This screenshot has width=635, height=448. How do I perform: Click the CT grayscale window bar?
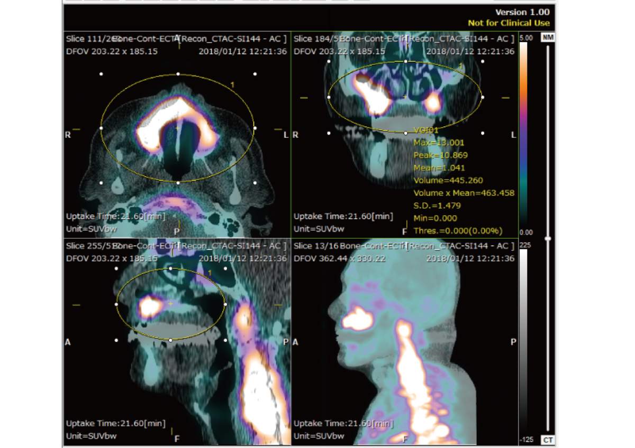(523, 341)
